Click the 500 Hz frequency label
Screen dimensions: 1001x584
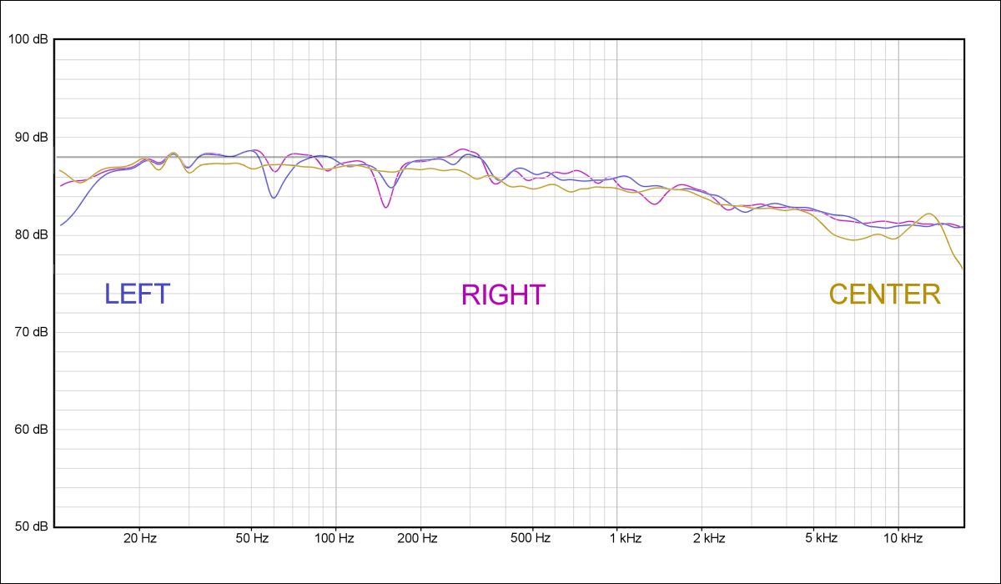click(532, 538)
